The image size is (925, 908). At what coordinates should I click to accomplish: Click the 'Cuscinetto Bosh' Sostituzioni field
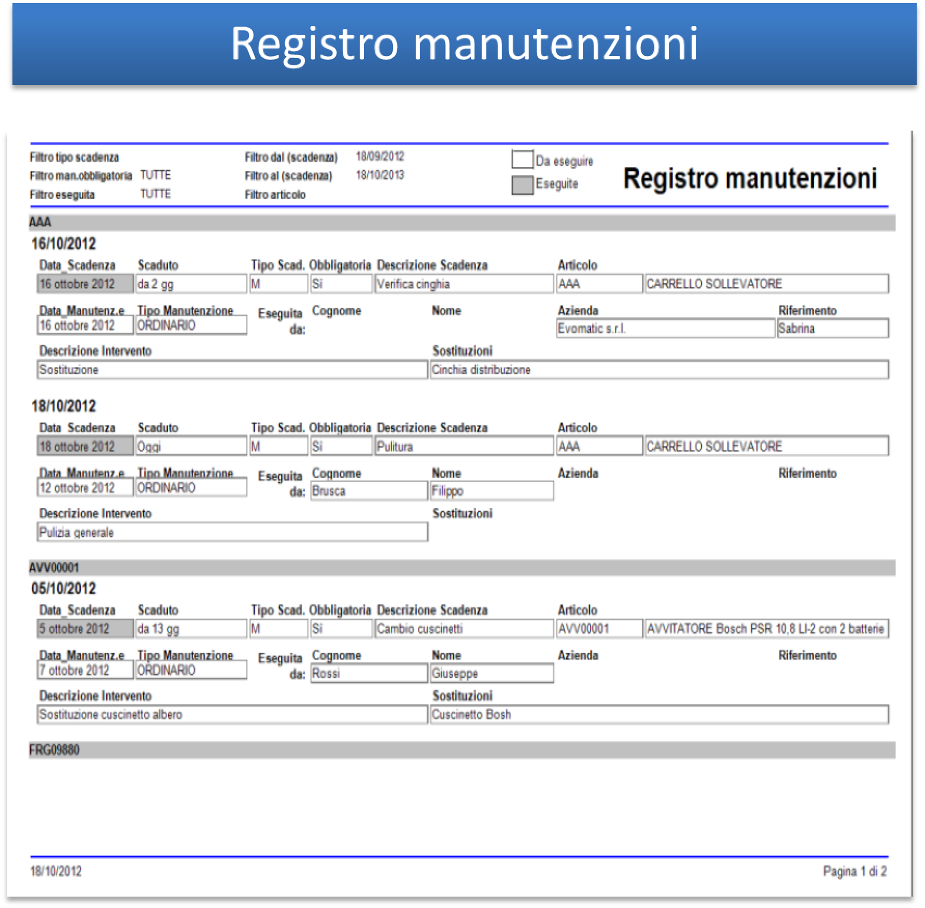(659, 715)
